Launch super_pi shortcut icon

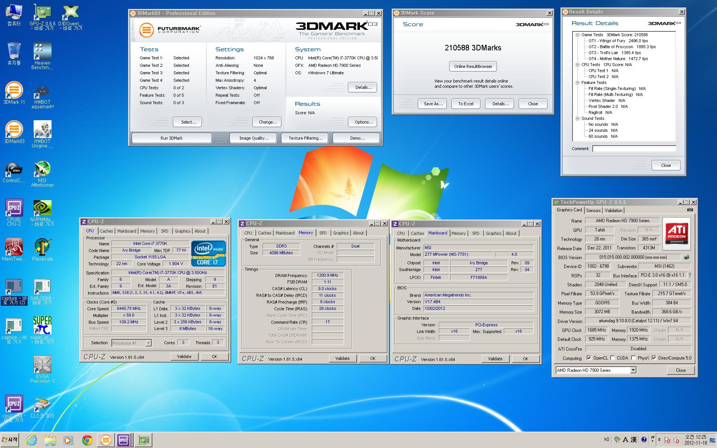[x=42, y=330]
